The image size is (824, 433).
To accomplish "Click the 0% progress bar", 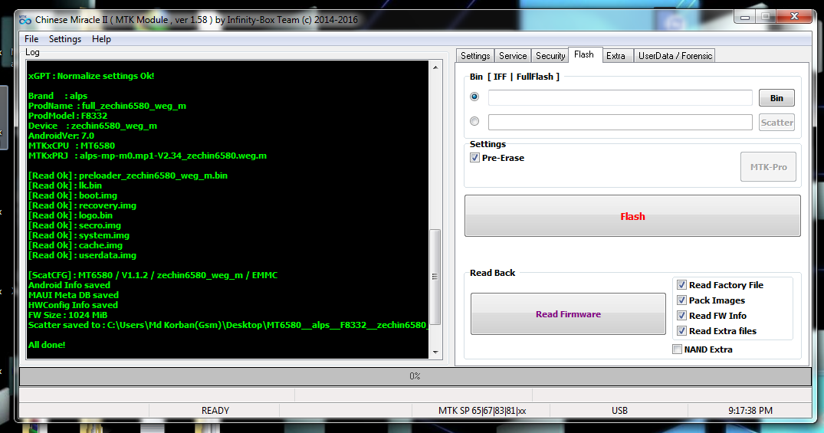I will (x=415, y=376).
